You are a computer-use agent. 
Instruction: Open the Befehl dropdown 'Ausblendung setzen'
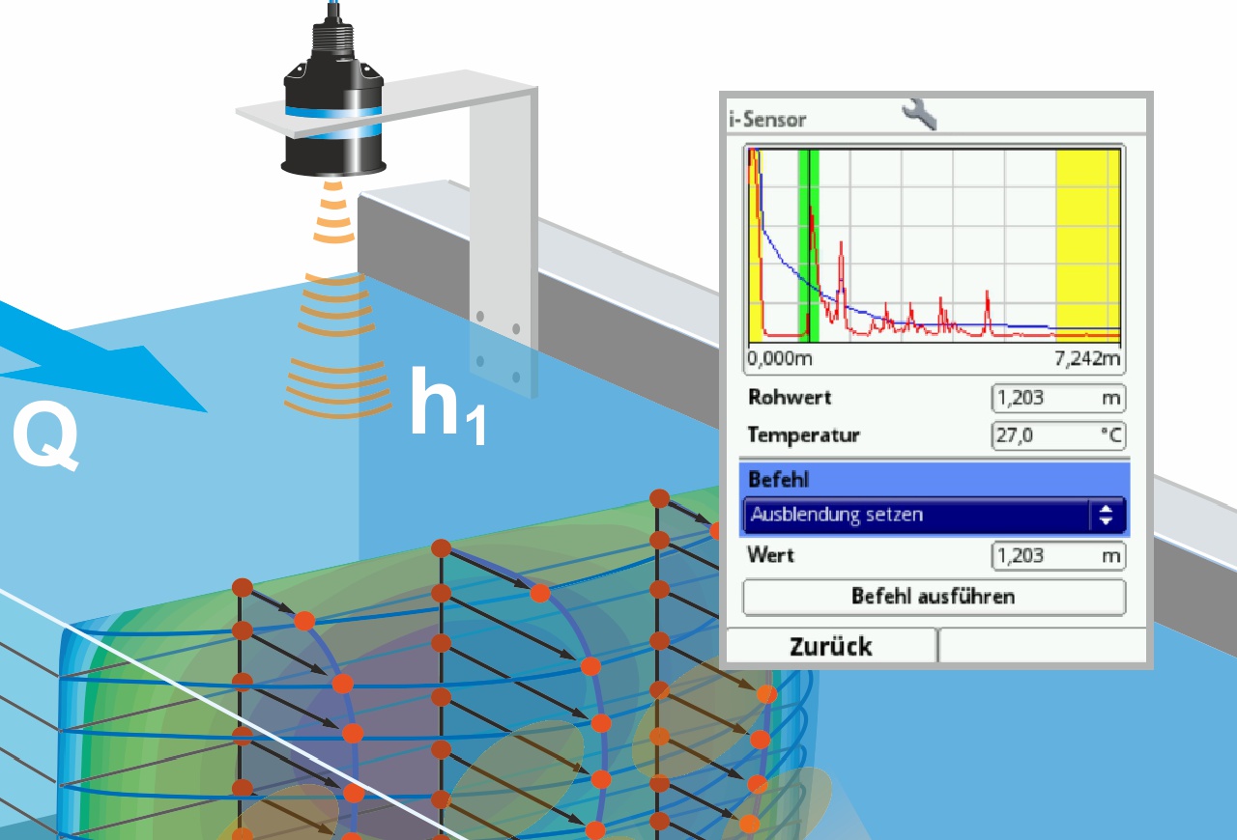click(x=934, y=515)
